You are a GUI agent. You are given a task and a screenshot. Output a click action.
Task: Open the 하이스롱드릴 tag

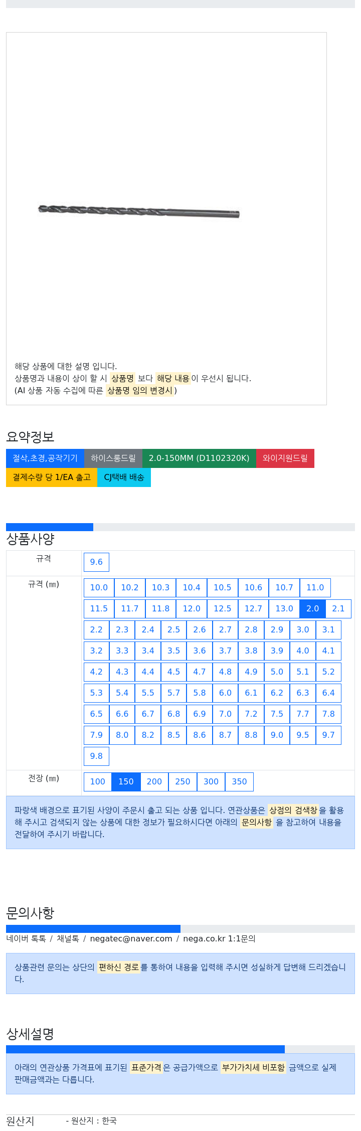(113, 458)
